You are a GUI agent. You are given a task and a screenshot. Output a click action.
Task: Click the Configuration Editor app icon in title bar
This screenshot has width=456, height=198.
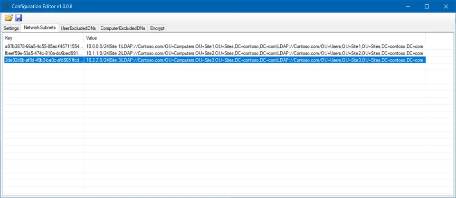[x=6, y=6]
